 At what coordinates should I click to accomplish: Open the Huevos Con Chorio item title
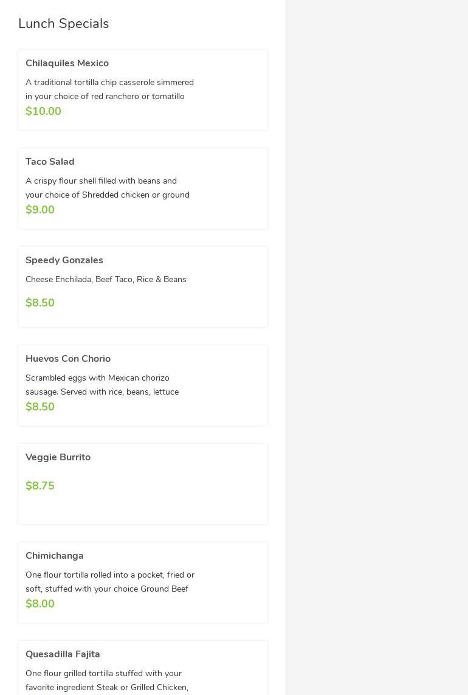point(68,359)
